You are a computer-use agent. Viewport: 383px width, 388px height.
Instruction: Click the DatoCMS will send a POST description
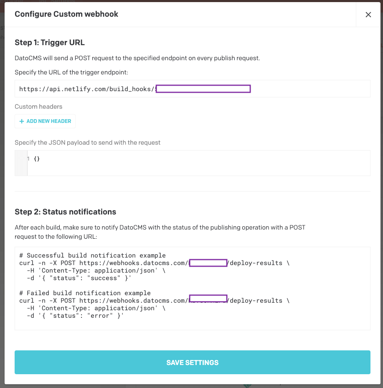pos(137,58)
